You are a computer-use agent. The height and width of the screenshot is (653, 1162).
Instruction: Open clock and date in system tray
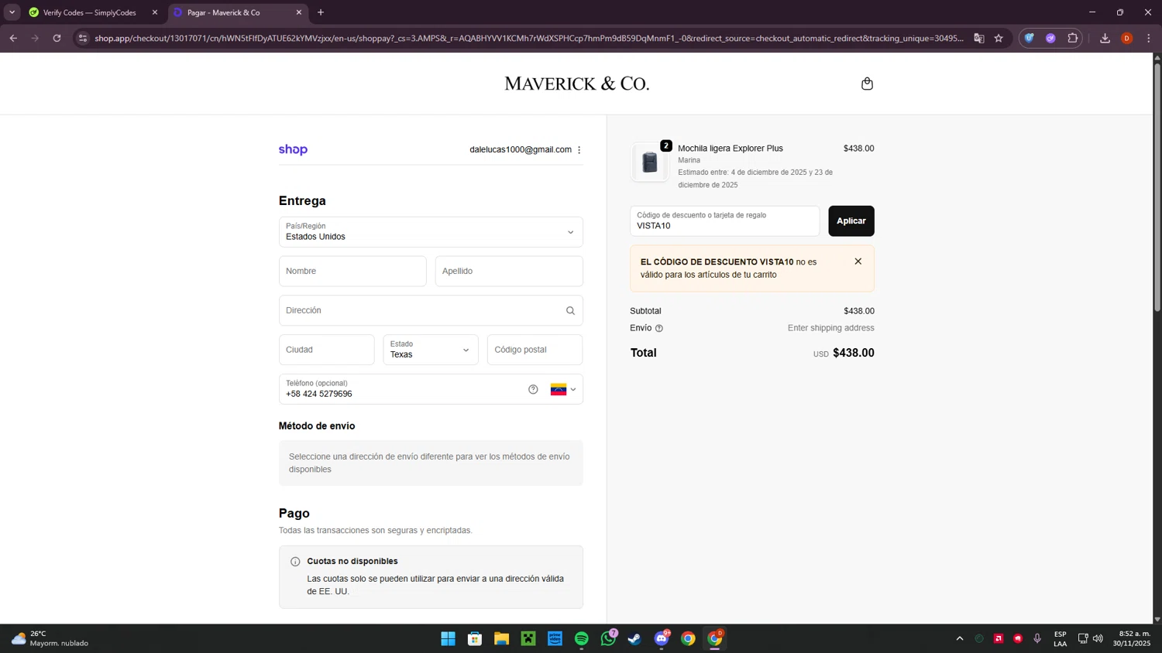1131,638
